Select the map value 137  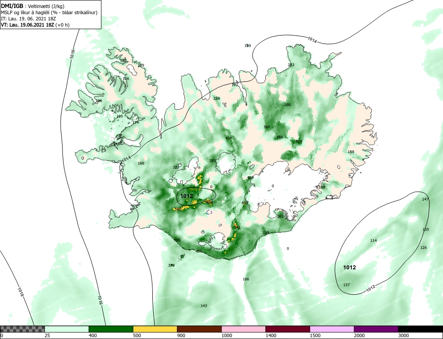346,285
